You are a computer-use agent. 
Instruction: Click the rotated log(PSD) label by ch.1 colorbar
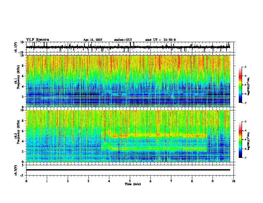pyautogui.click(x=248, y=87)
